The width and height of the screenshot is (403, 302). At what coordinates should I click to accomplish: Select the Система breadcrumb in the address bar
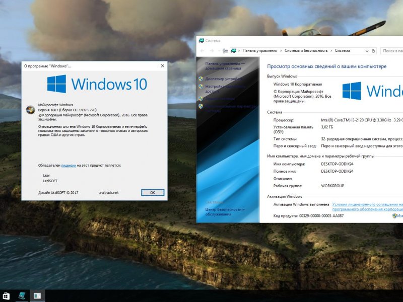342,51
